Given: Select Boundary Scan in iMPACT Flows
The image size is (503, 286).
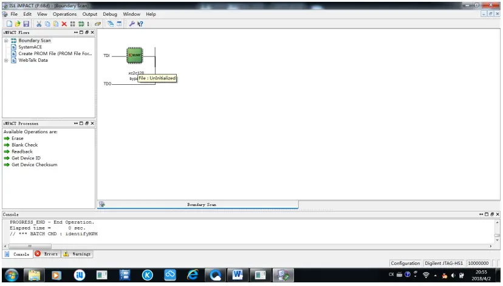Looking at the screenshot, I should [x=35, y=41].
